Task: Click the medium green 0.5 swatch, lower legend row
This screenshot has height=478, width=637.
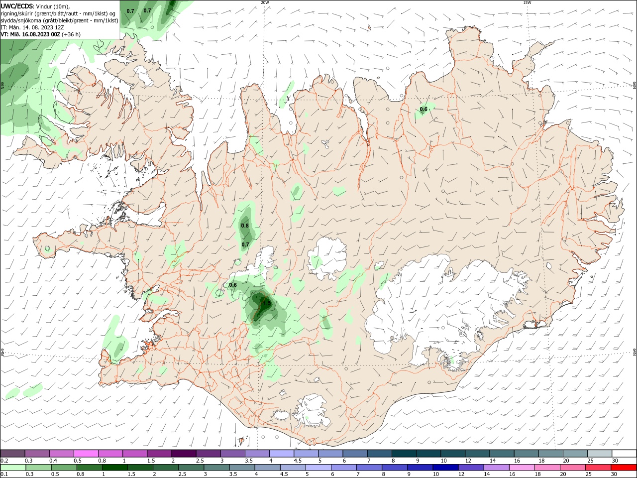Action: [x=64, y=468]
